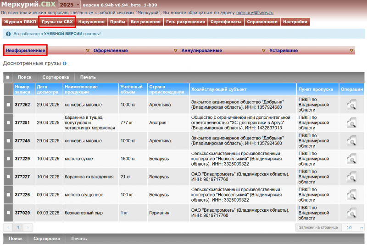The height and width of the screenshot is (246, 367).
Task: Switch to the Аннулированные tab
Action: [201, 51]
